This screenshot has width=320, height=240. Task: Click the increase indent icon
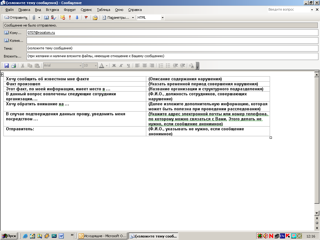pos(182,66)
